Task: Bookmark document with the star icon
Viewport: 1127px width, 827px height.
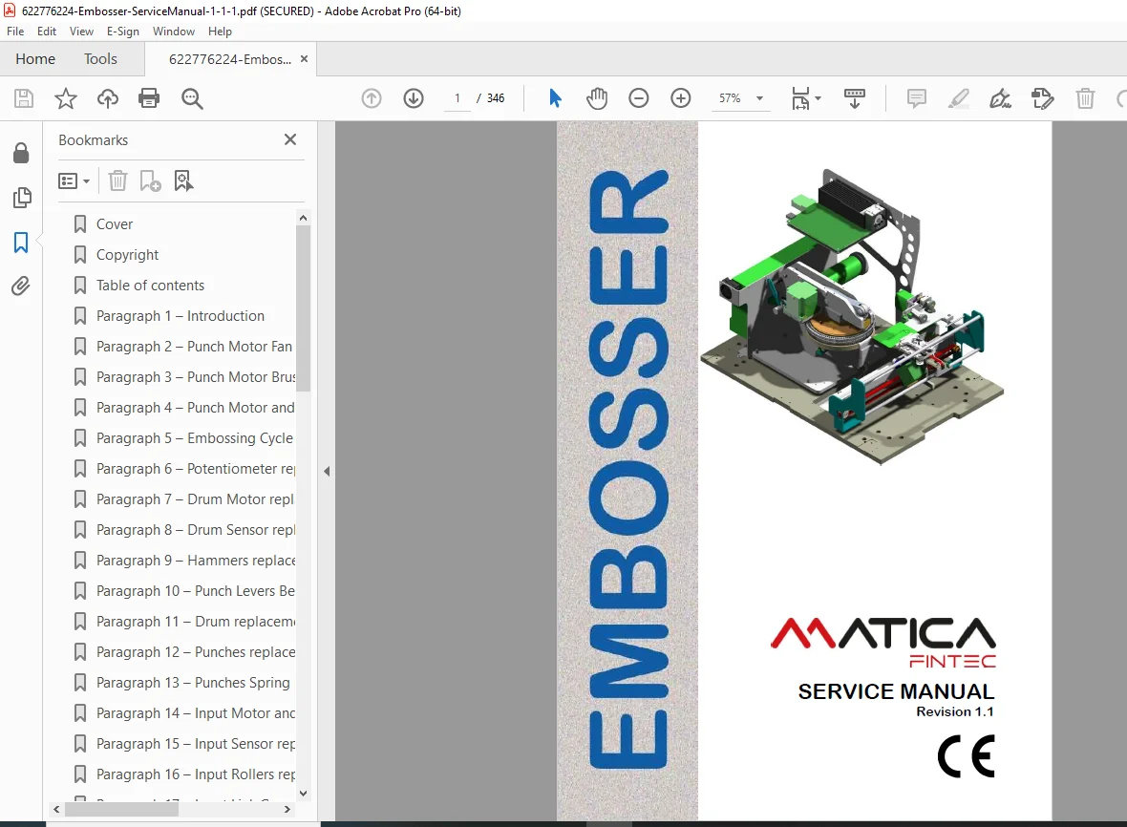Action: point(65,98)
